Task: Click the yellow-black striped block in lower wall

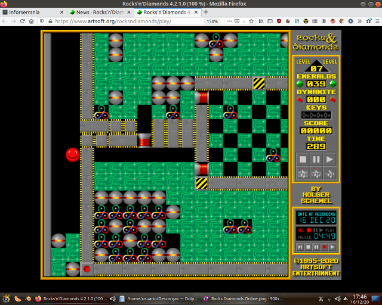Action: pos(202,183)
